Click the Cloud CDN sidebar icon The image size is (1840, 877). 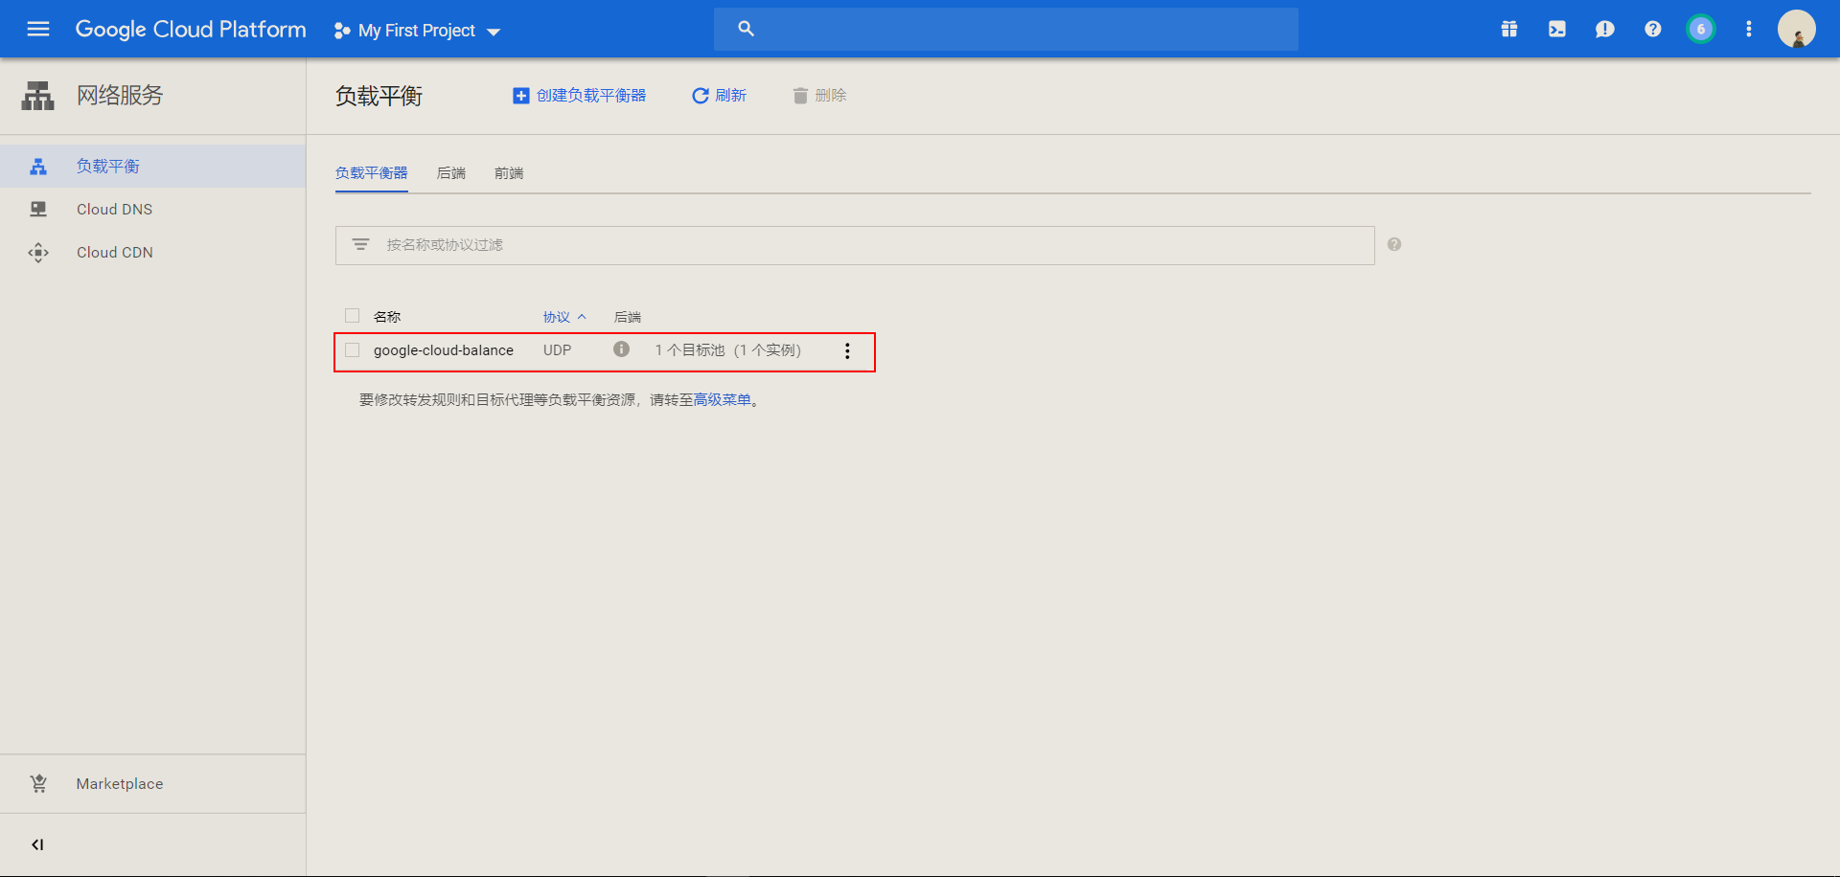pyautogui.click(x=38, y=252)
